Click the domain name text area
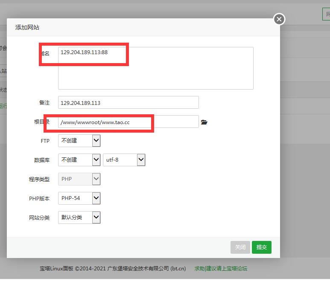330x284 pixels. pyautogui.click(x=155, y=68)
